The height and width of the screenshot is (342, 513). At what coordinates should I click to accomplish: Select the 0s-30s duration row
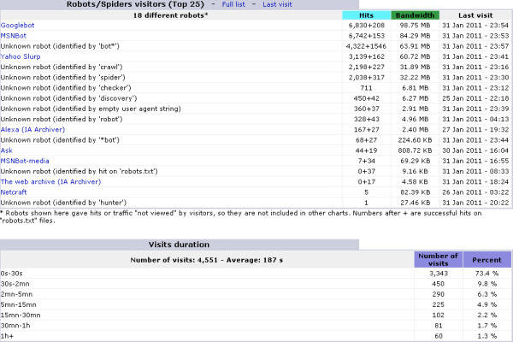(x=256, y=274)
